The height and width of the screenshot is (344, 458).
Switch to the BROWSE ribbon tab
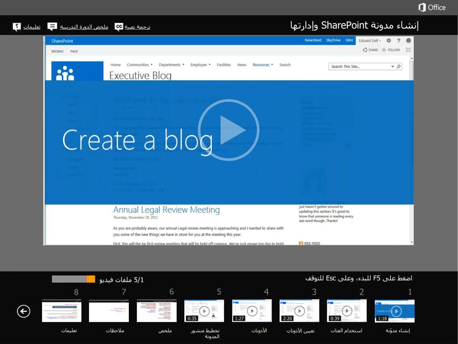[57, 51]
